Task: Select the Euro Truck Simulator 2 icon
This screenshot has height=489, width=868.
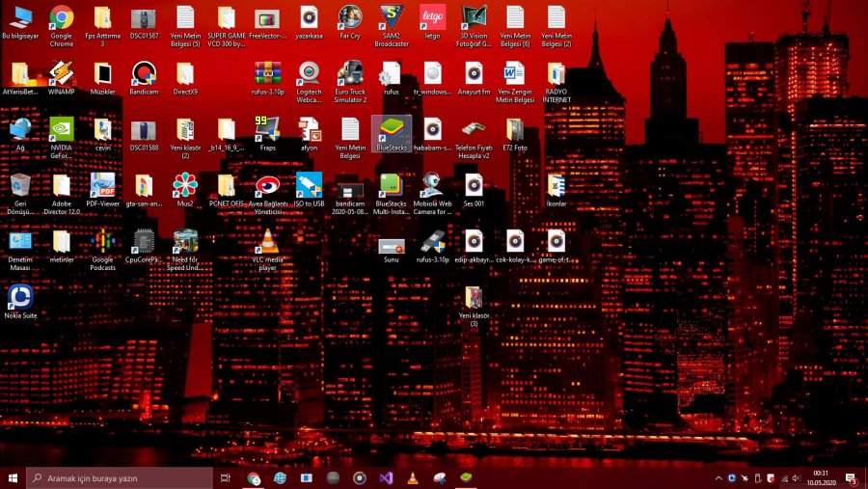Action: 350,83
